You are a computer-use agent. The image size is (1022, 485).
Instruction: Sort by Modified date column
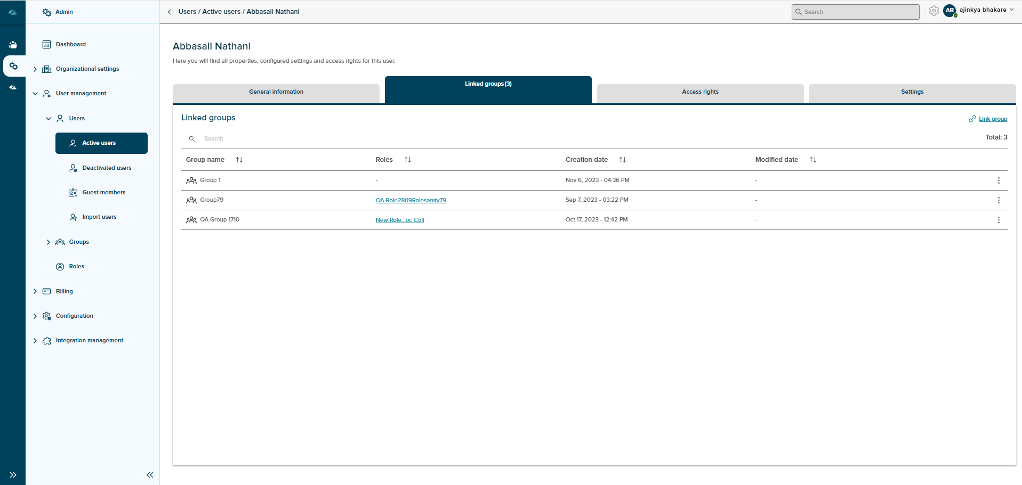pos(813,160)
